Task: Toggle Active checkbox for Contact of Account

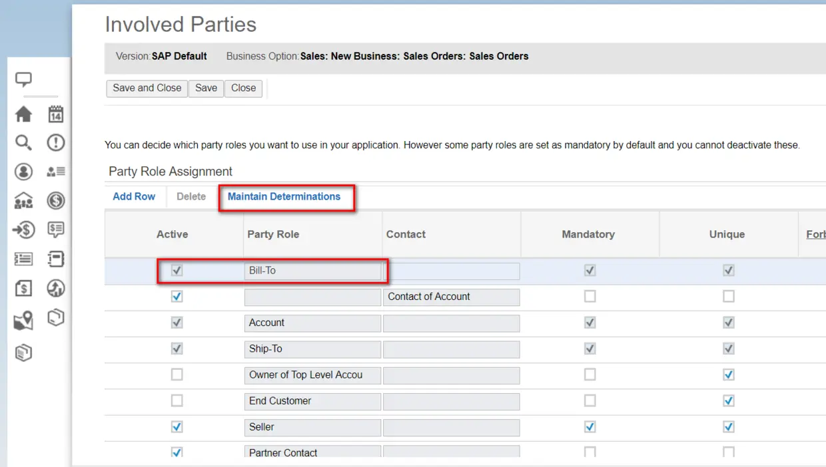Action: [177, 296]
